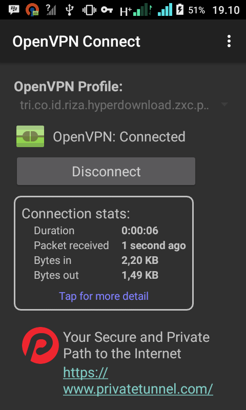Tap the VPN key icon in status bar
Viewport: 246px width, 410px height.
[107, 10]
